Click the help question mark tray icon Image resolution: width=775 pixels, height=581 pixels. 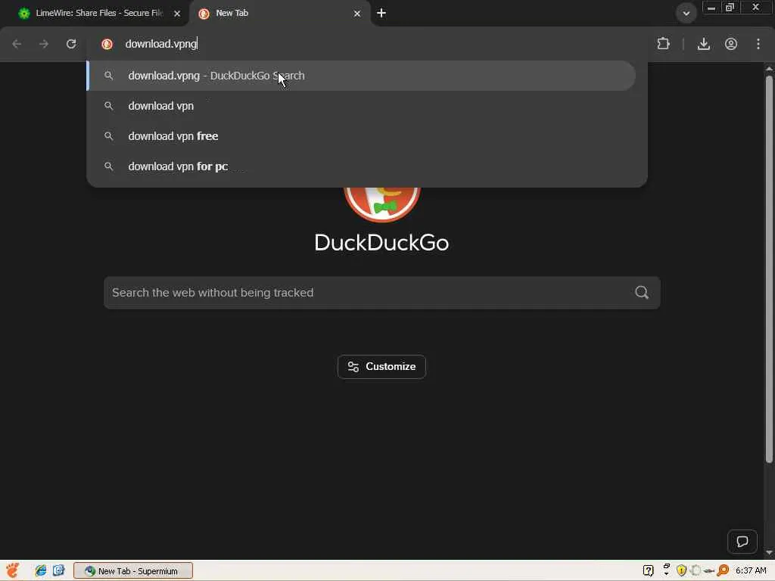648,570
